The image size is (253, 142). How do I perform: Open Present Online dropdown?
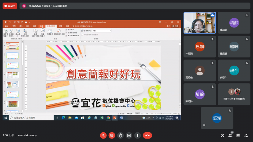coord(18,33)
